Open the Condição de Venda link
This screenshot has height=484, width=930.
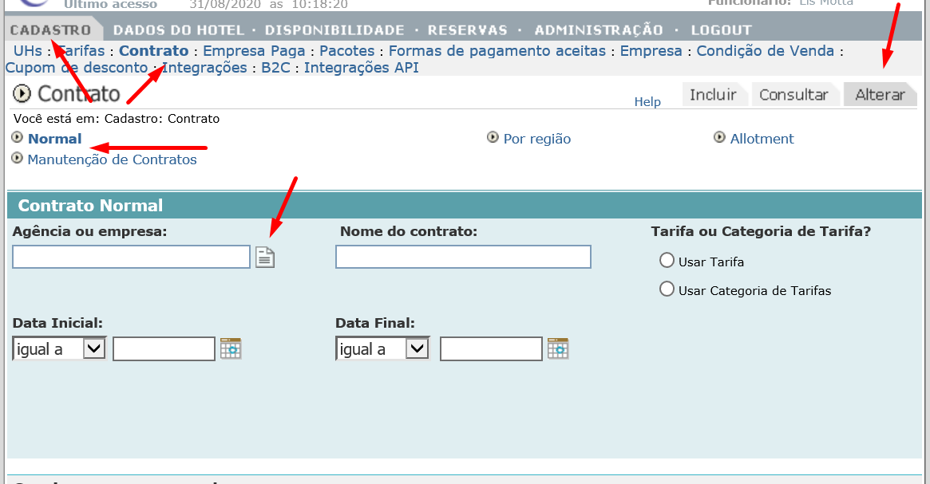pos(765,51)
